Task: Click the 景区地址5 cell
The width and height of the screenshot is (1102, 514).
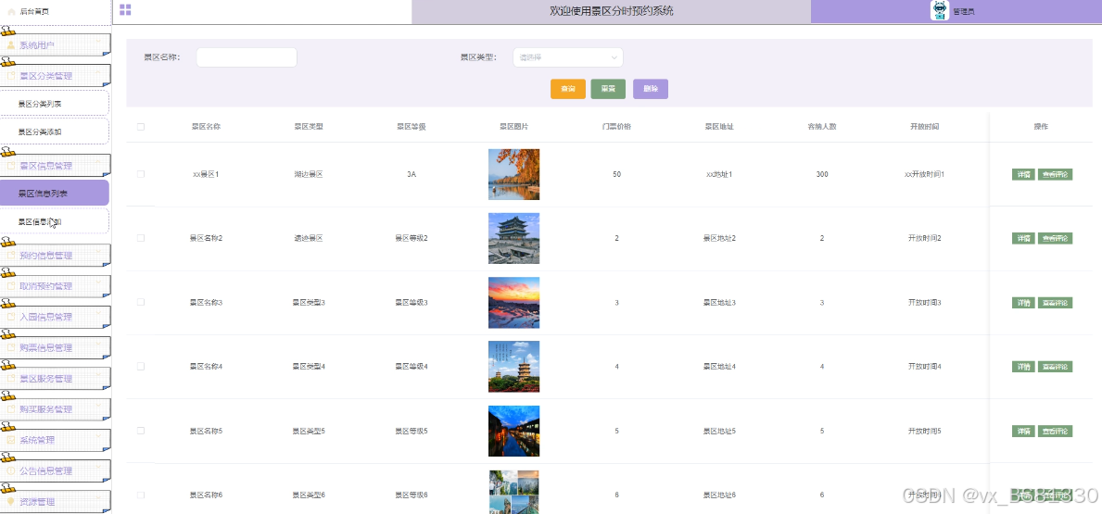Action: coord(719,432)
